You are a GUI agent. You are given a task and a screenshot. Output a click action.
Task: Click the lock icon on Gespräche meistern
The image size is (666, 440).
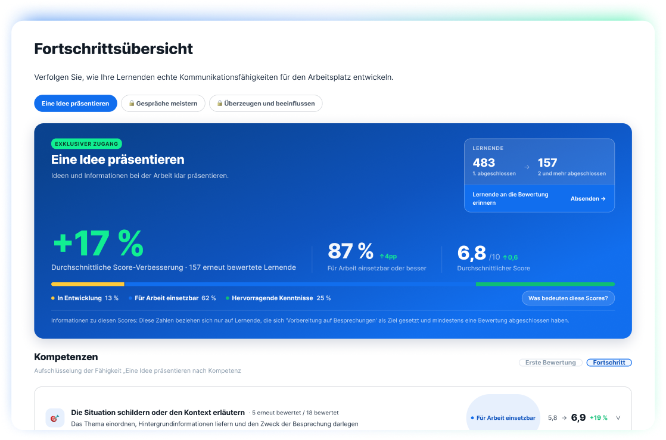click(x=132, y=103)
